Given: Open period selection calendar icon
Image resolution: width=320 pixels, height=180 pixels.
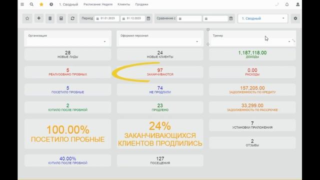Looking at the screenshot, I should pos(148,18).
